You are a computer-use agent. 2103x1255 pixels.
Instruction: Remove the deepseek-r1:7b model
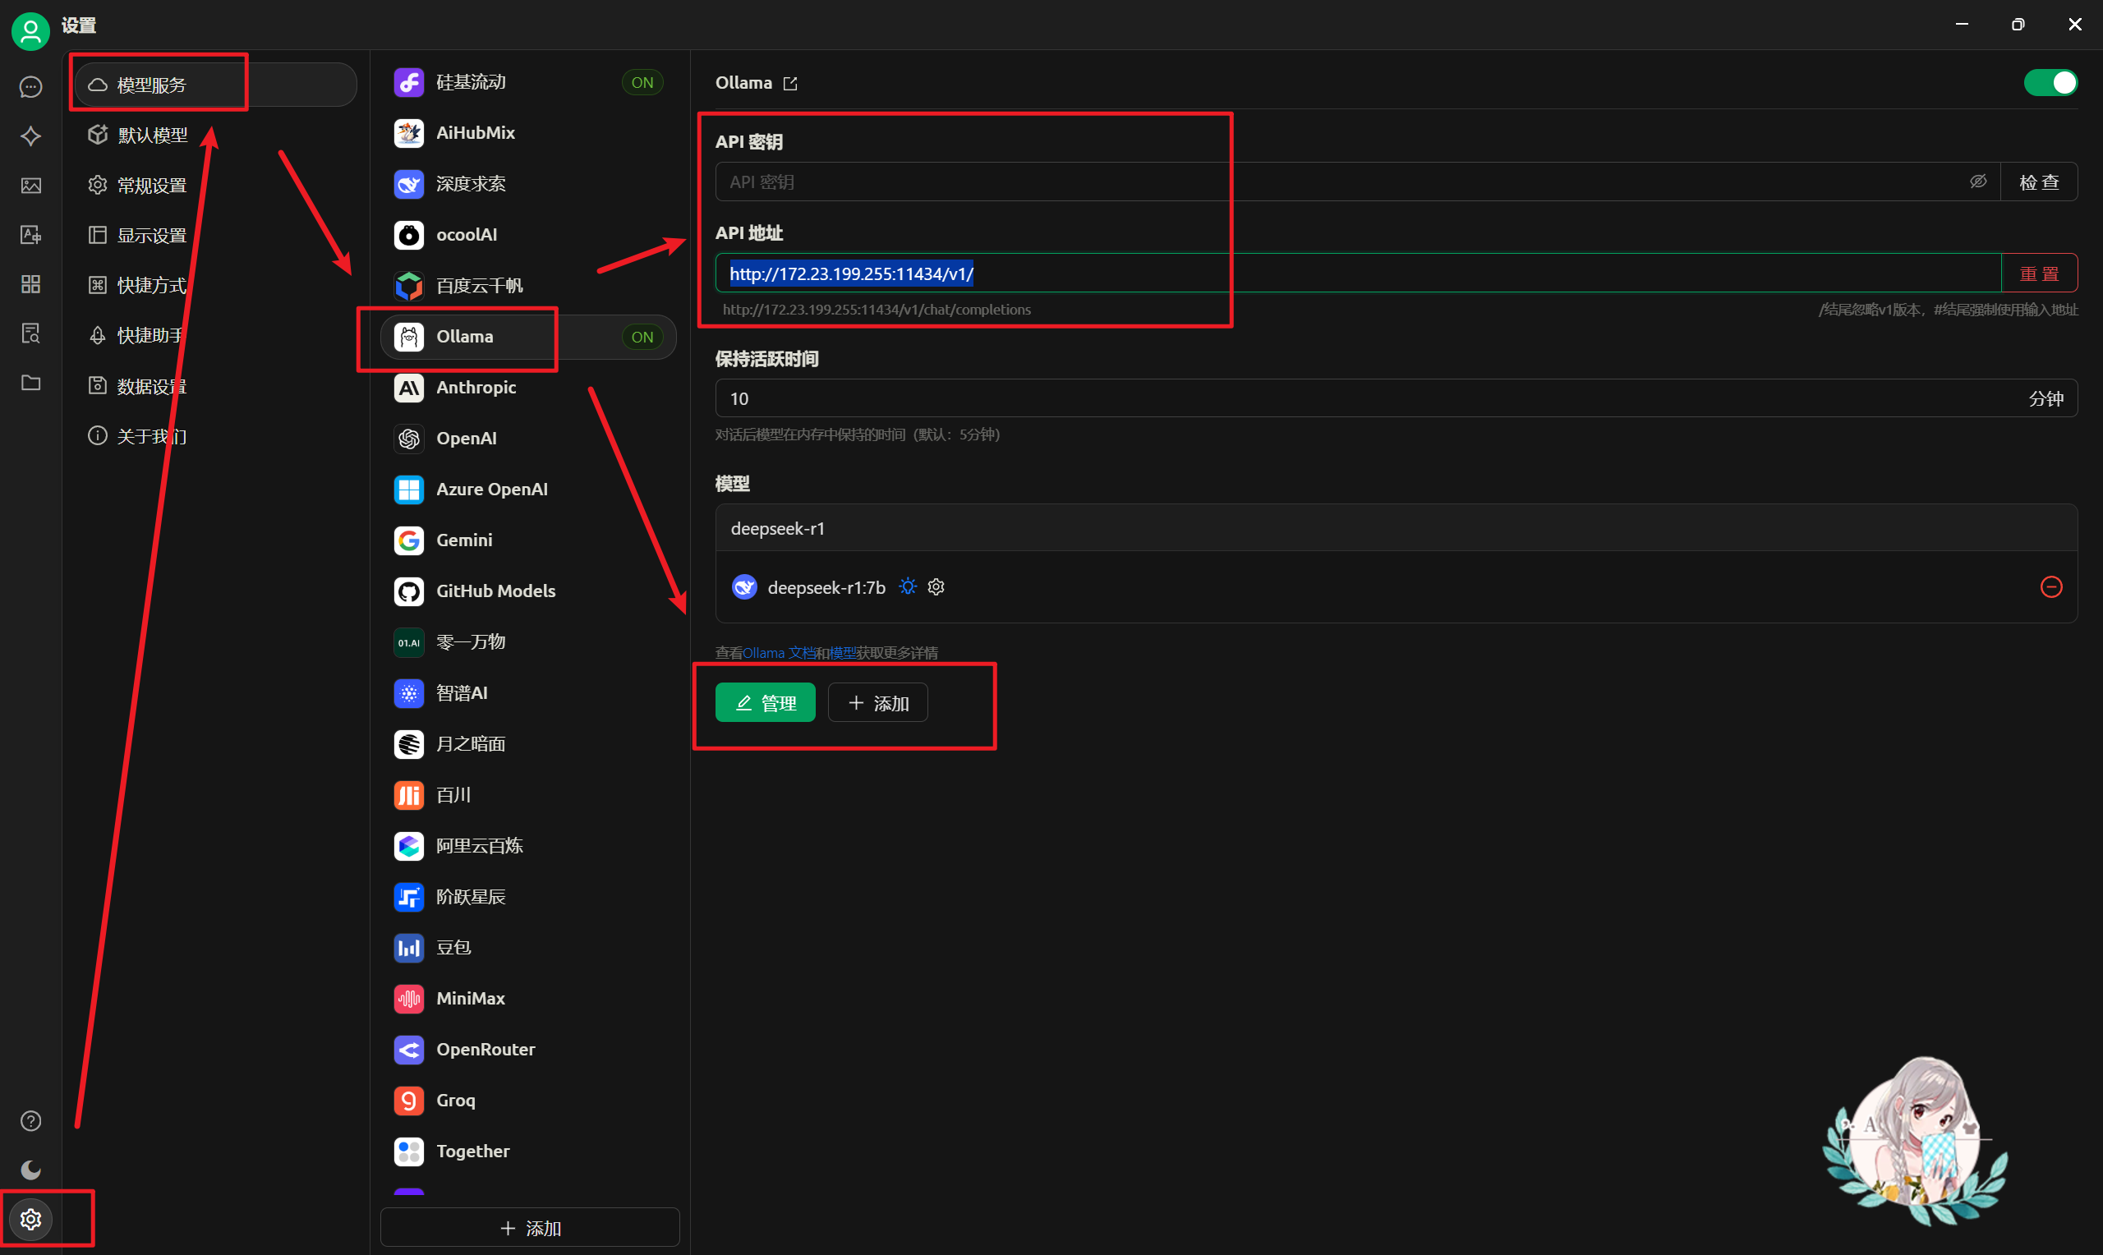(x=2050, y=587)
